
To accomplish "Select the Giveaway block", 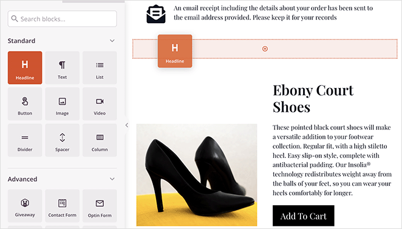I will [25, 206].
